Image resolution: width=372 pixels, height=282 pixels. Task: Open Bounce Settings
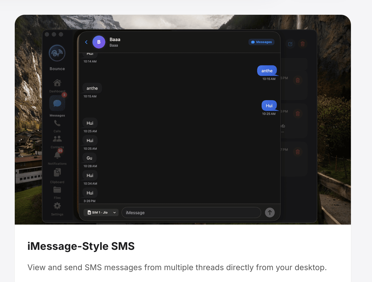[x=57, y=208]
